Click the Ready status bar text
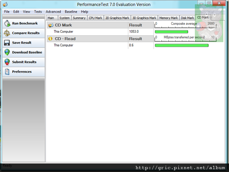 (x=7, y=166)
